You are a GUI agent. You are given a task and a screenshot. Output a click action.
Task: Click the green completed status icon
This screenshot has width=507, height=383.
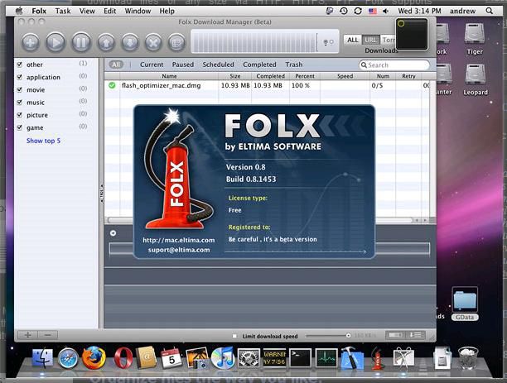(x=112, y=85)
